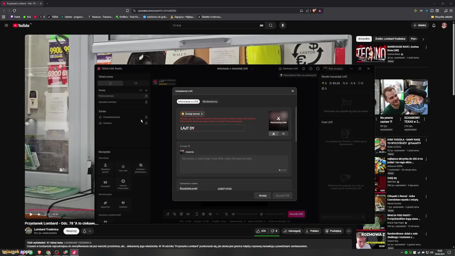Click Anuluj in the LIVE settings dialog
455x256 pixels.
coord(263,196)
